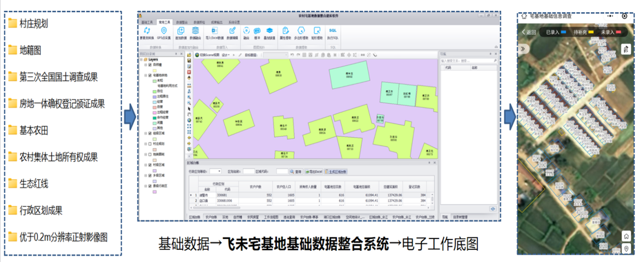Image resolution: width=642 pixels, height=262 pixels.
Task: Select the pan hand tool in vertical toolbar
Action: click(189, 114)
